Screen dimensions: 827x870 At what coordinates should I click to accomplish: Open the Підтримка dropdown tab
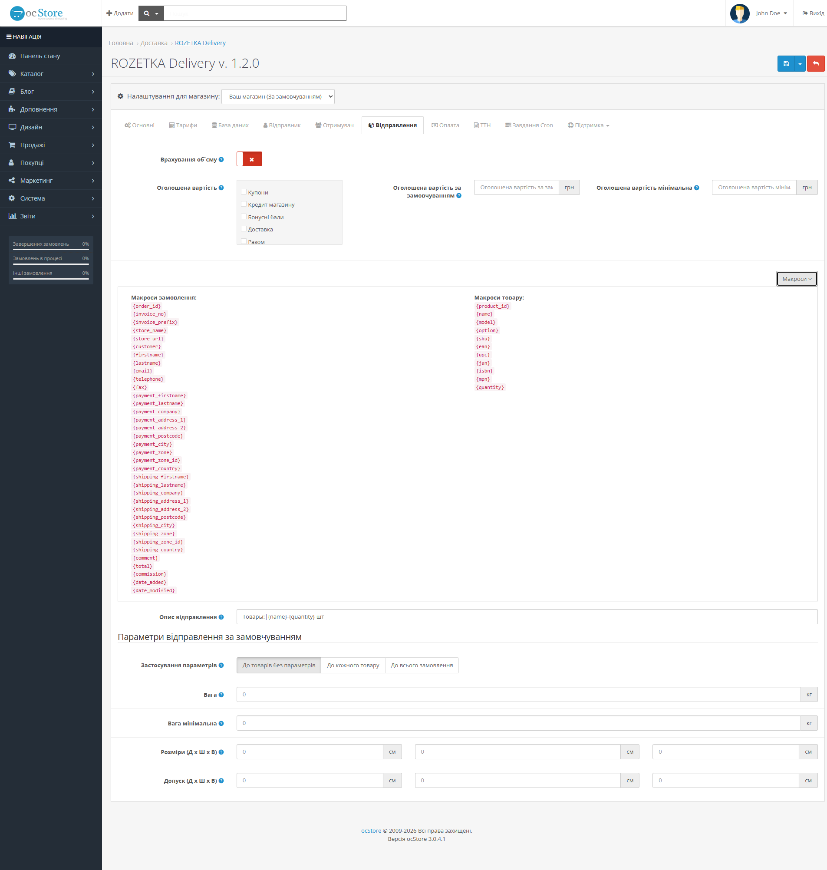[x=588, y=125]
